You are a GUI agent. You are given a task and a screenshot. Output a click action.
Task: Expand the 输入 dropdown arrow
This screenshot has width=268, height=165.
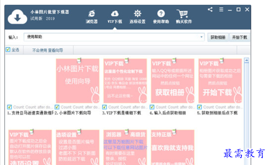[201, 37]
